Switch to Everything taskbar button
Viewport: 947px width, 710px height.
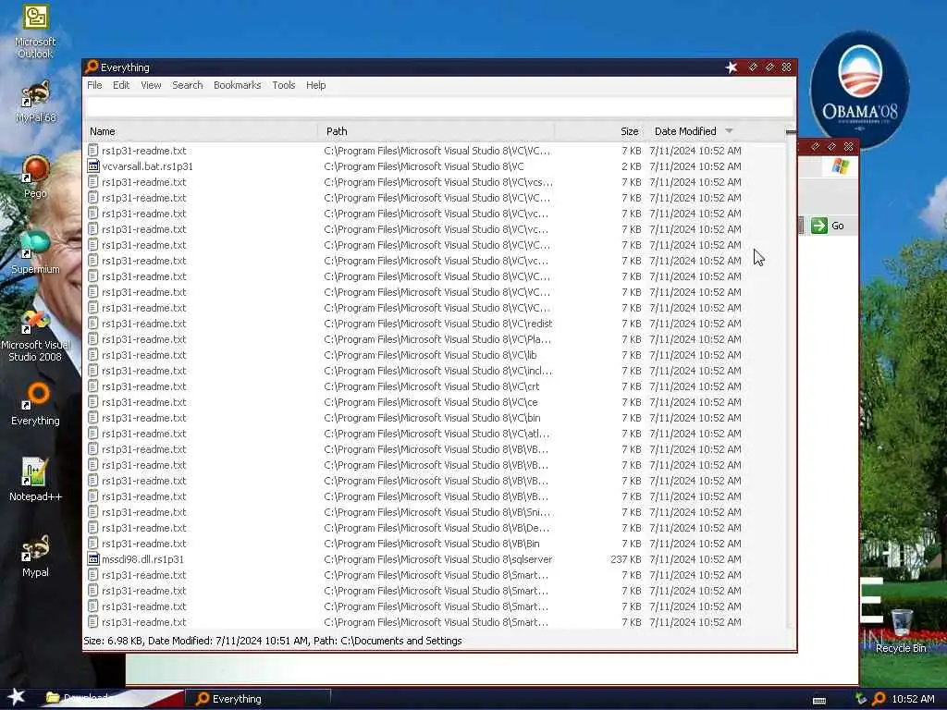(259, 699)
